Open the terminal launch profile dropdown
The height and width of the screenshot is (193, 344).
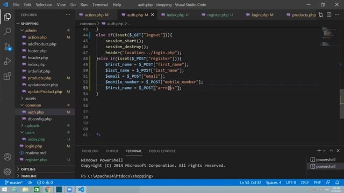pos(324,151)
